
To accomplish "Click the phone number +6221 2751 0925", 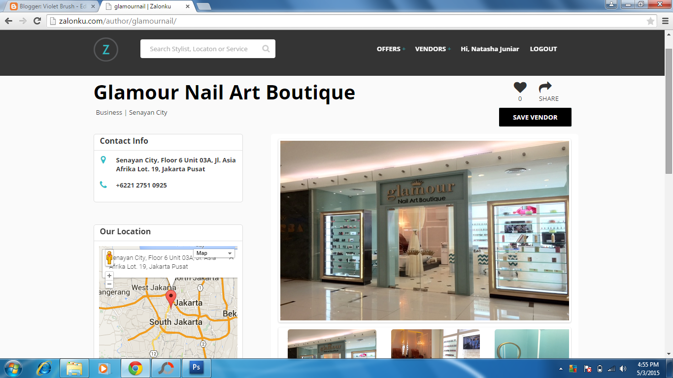I will [141, 186].
